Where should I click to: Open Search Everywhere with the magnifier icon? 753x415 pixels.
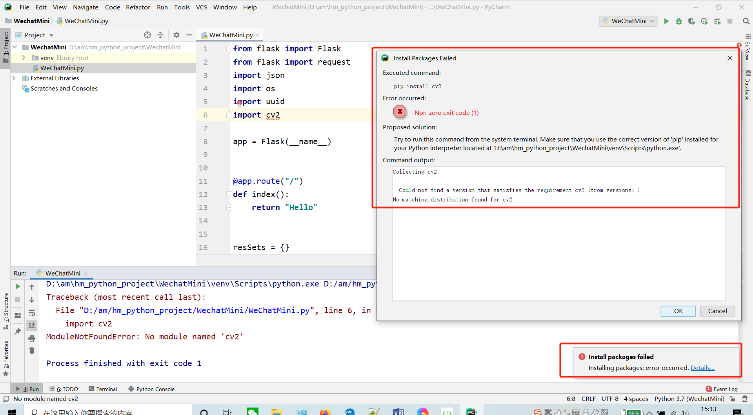(x=746, y=21)
